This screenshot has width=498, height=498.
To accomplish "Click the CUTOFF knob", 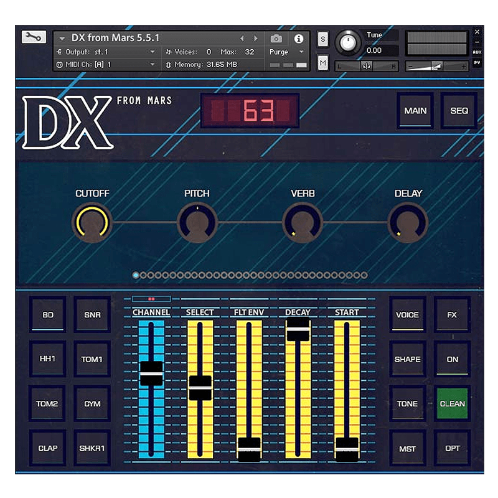I will click(92, 223).
